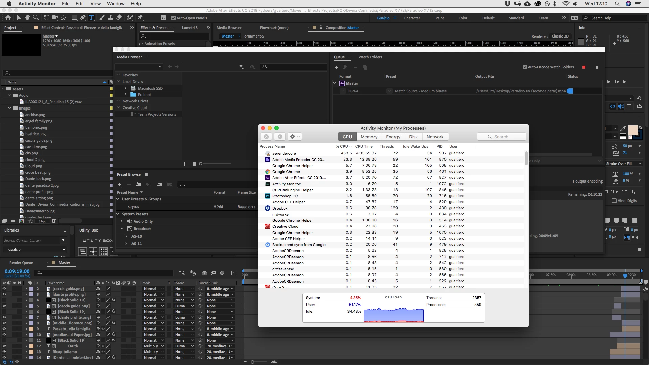This screenshot has width=649, height=365.
Task: Click the filter funnel in Media Browser
Action: tap(241, 67)
